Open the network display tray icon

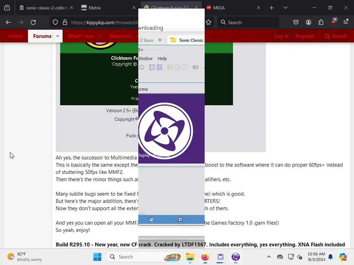pos(291,257)
